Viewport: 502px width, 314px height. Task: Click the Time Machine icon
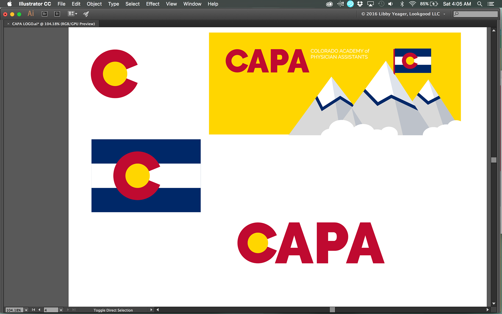[x=381, y=4]
